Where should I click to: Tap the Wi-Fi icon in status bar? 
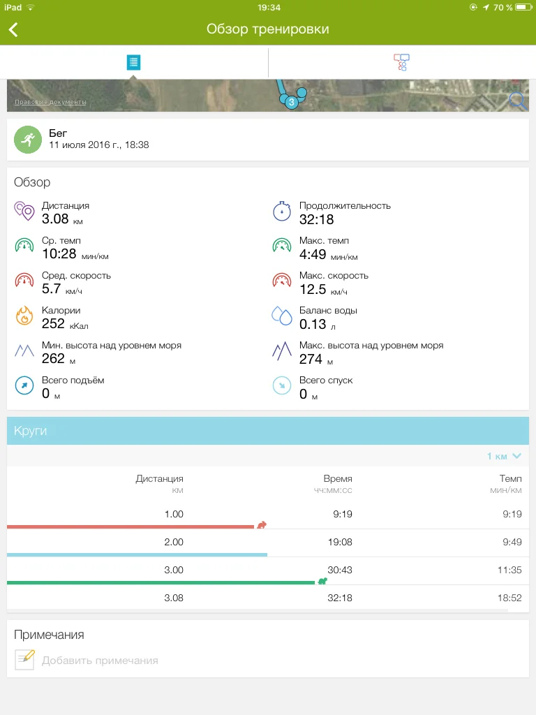click(x=31, y=7)
